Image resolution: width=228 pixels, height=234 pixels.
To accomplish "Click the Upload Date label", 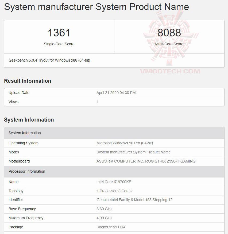I will (x=19, y=93).
